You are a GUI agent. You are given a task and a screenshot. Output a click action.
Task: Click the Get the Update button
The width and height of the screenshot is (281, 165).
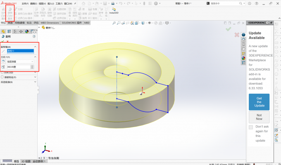click(x=259, y=102)
